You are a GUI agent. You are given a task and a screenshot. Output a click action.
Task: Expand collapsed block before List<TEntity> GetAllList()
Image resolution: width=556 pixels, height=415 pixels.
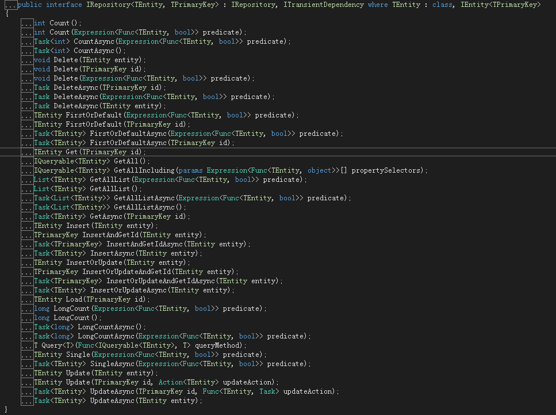coord(27,189)
